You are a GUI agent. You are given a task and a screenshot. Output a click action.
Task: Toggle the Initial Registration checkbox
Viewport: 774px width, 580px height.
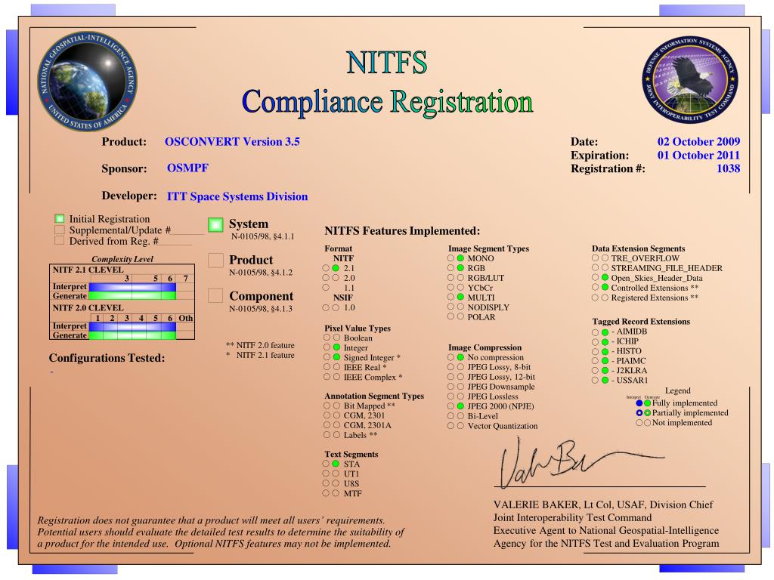coord(59,218)
